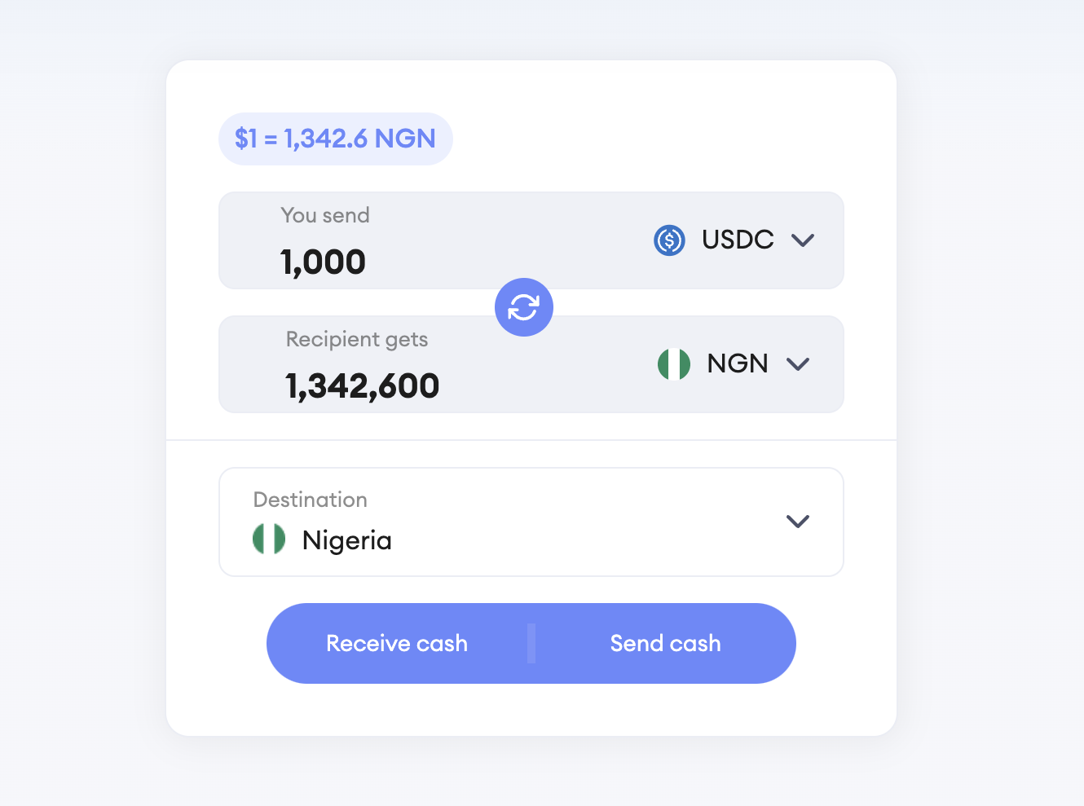Select the Nigeria country name text

point(347,540)
